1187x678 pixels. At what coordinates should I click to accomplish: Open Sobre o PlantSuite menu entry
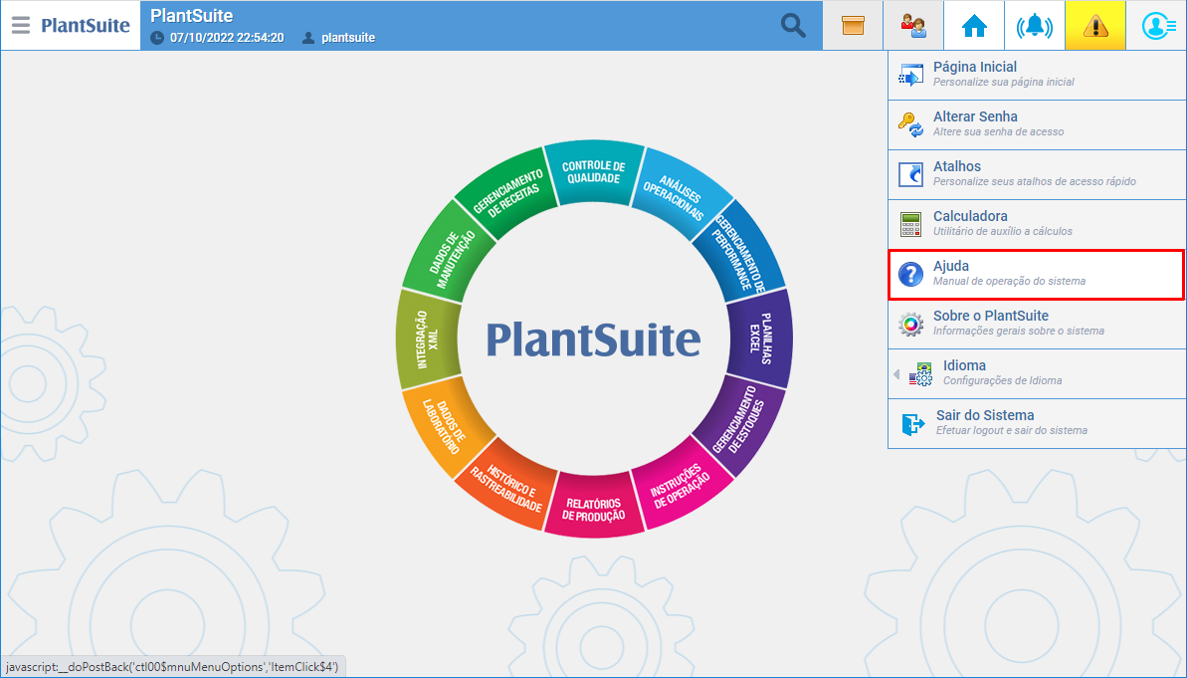tap(1037, 325)
